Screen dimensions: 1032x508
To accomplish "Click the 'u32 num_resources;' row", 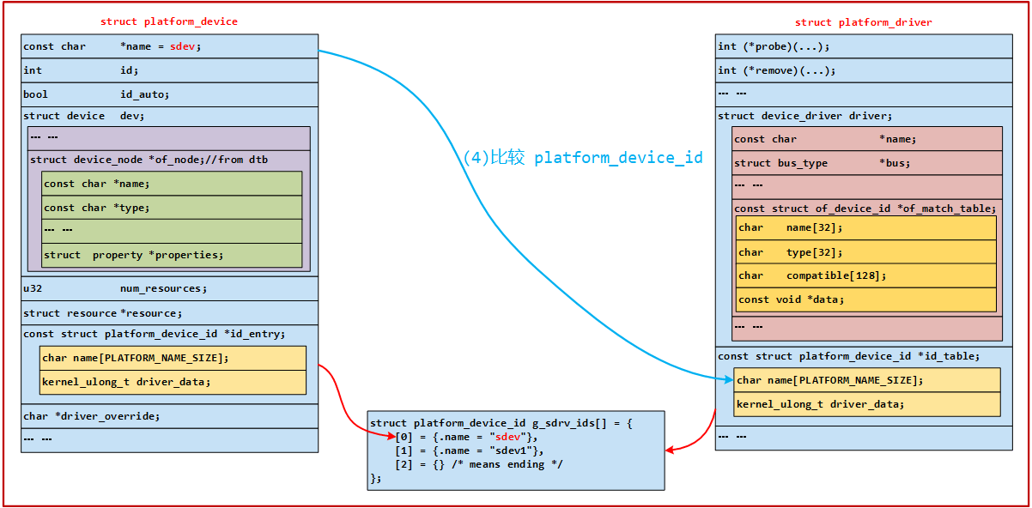I will coord(169,288).
